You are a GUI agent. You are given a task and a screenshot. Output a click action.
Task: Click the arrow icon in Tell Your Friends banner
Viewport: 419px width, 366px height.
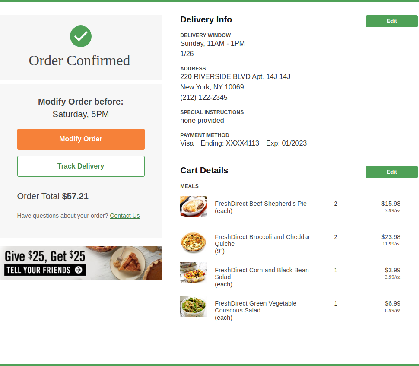click(79, 270)
